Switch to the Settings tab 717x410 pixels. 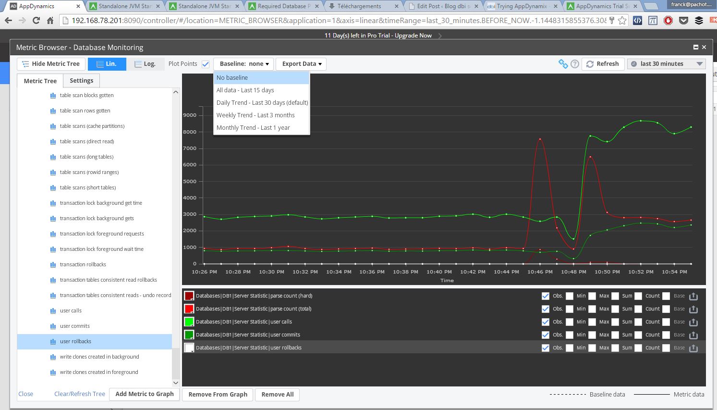point(81,81)
